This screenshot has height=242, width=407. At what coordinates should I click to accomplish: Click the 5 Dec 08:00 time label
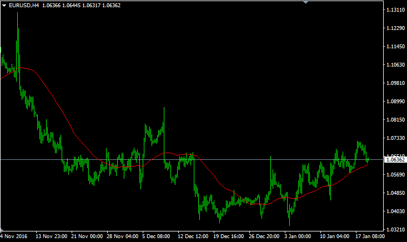(156, 236)
